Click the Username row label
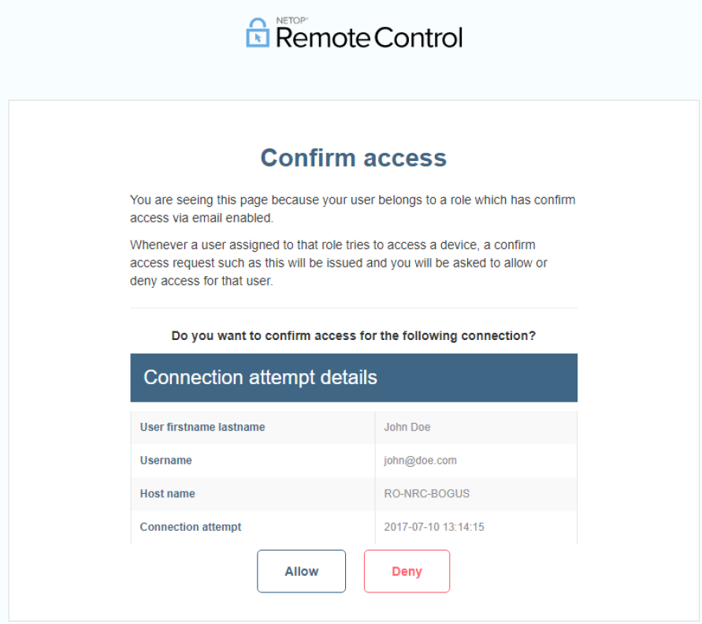Viewport: 702px width, 624px height. [165, 461]
